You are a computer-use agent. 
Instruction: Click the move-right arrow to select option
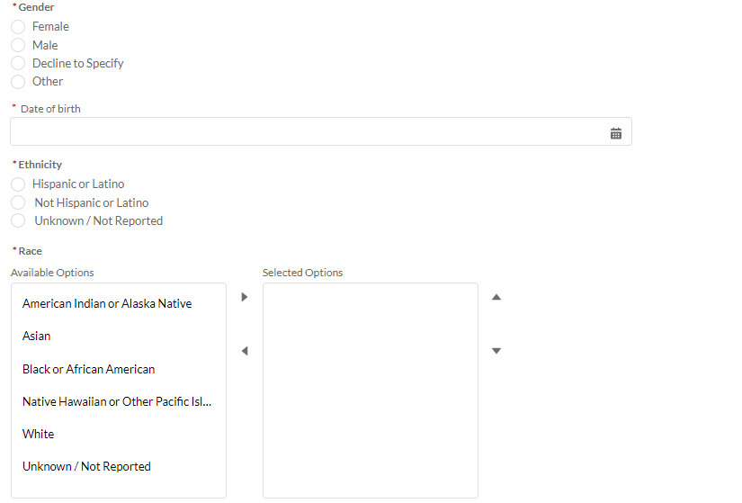pyautogui.click(x=245, y=297)
